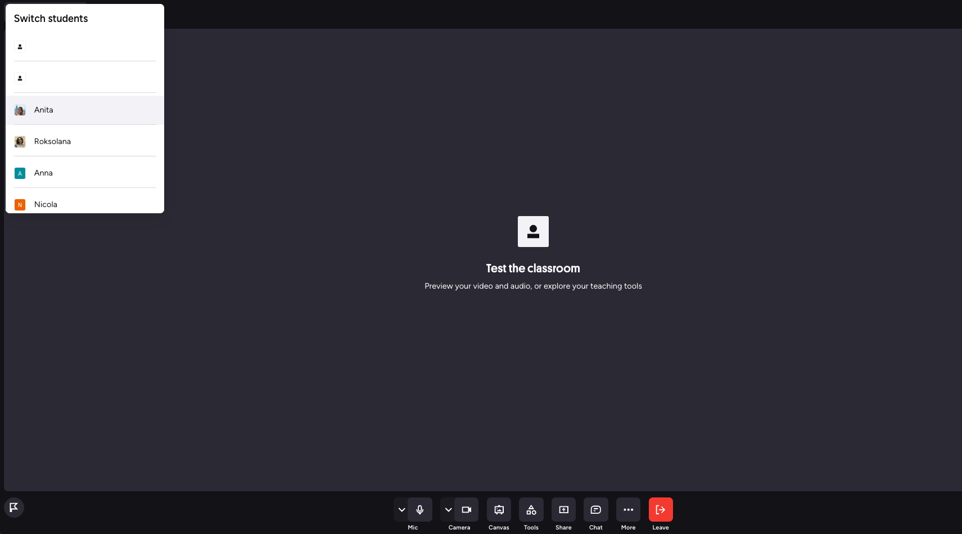
Task: Leave the classroom
Action: pyautogui.click(x=661, y=510)
